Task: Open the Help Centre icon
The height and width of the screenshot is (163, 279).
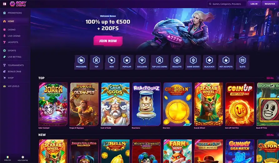Action: pyautogui.click(x=23, y=158)
